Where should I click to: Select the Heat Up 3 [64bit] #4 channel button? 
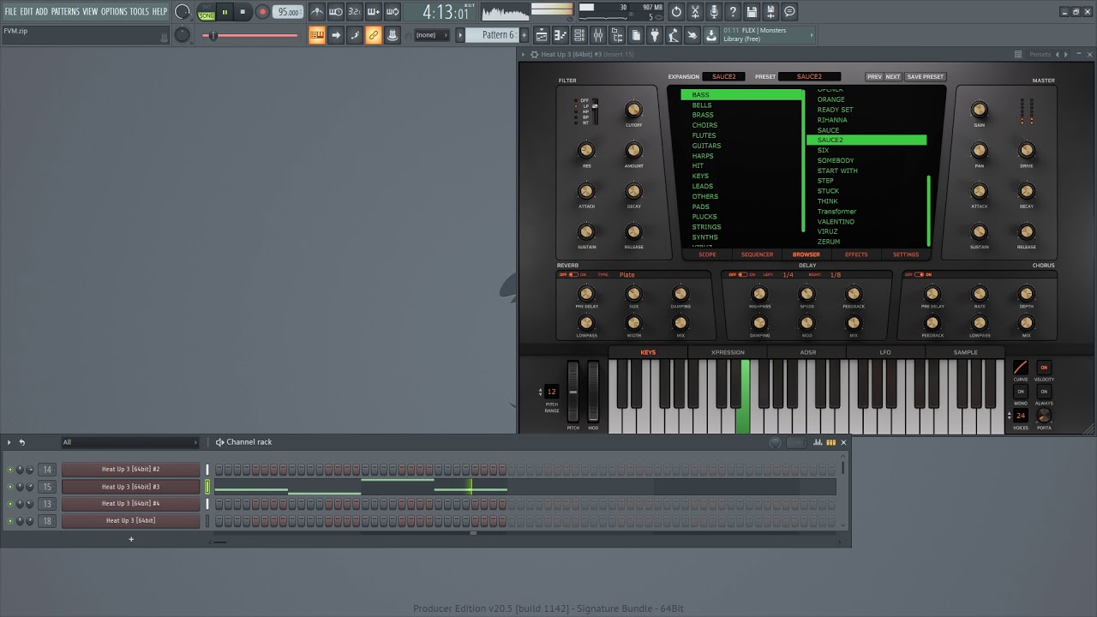131,504
